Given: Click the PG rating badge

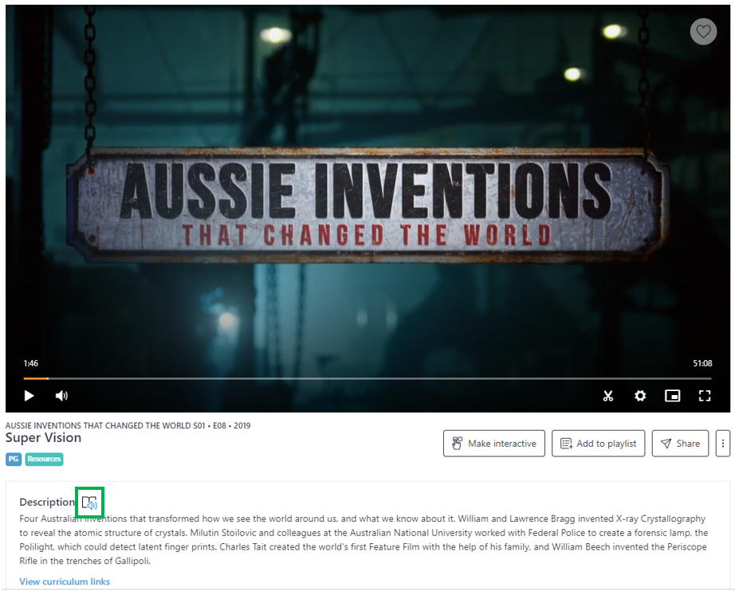Looking at the screenshot, I should click(x=13, y=459).
